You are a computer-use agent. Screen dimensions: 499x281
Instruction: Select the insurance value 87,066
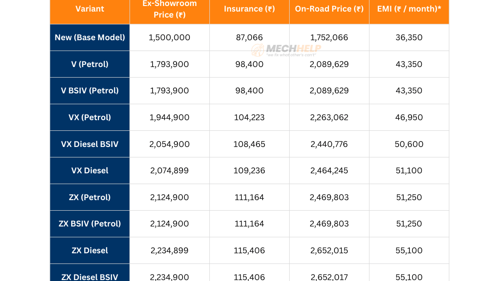tap(249, 37)
